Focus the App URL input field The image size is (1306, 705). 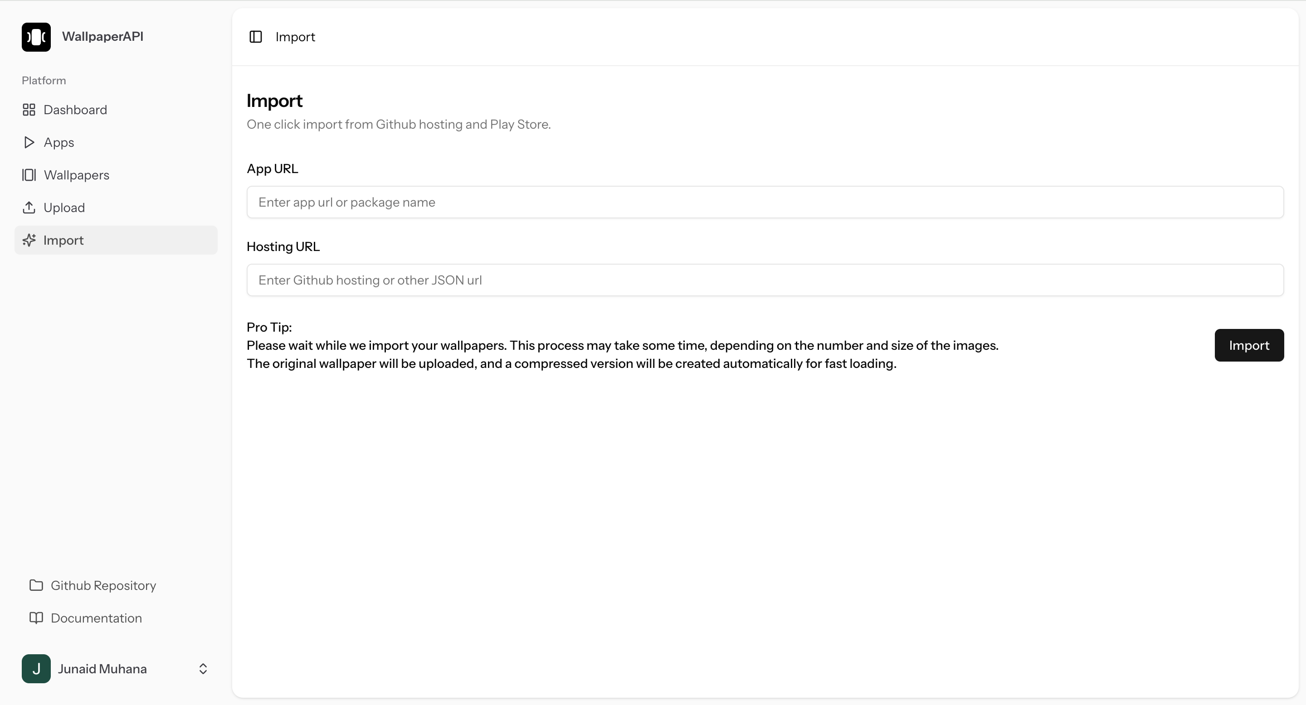coord(765,202)
